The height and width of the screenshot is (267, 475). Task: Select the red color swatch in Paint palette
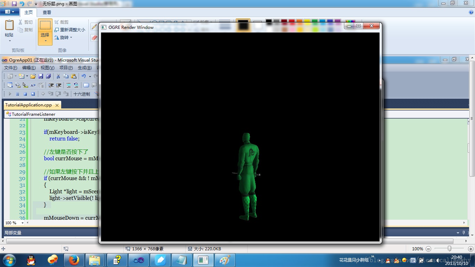(x=292, y=21)
